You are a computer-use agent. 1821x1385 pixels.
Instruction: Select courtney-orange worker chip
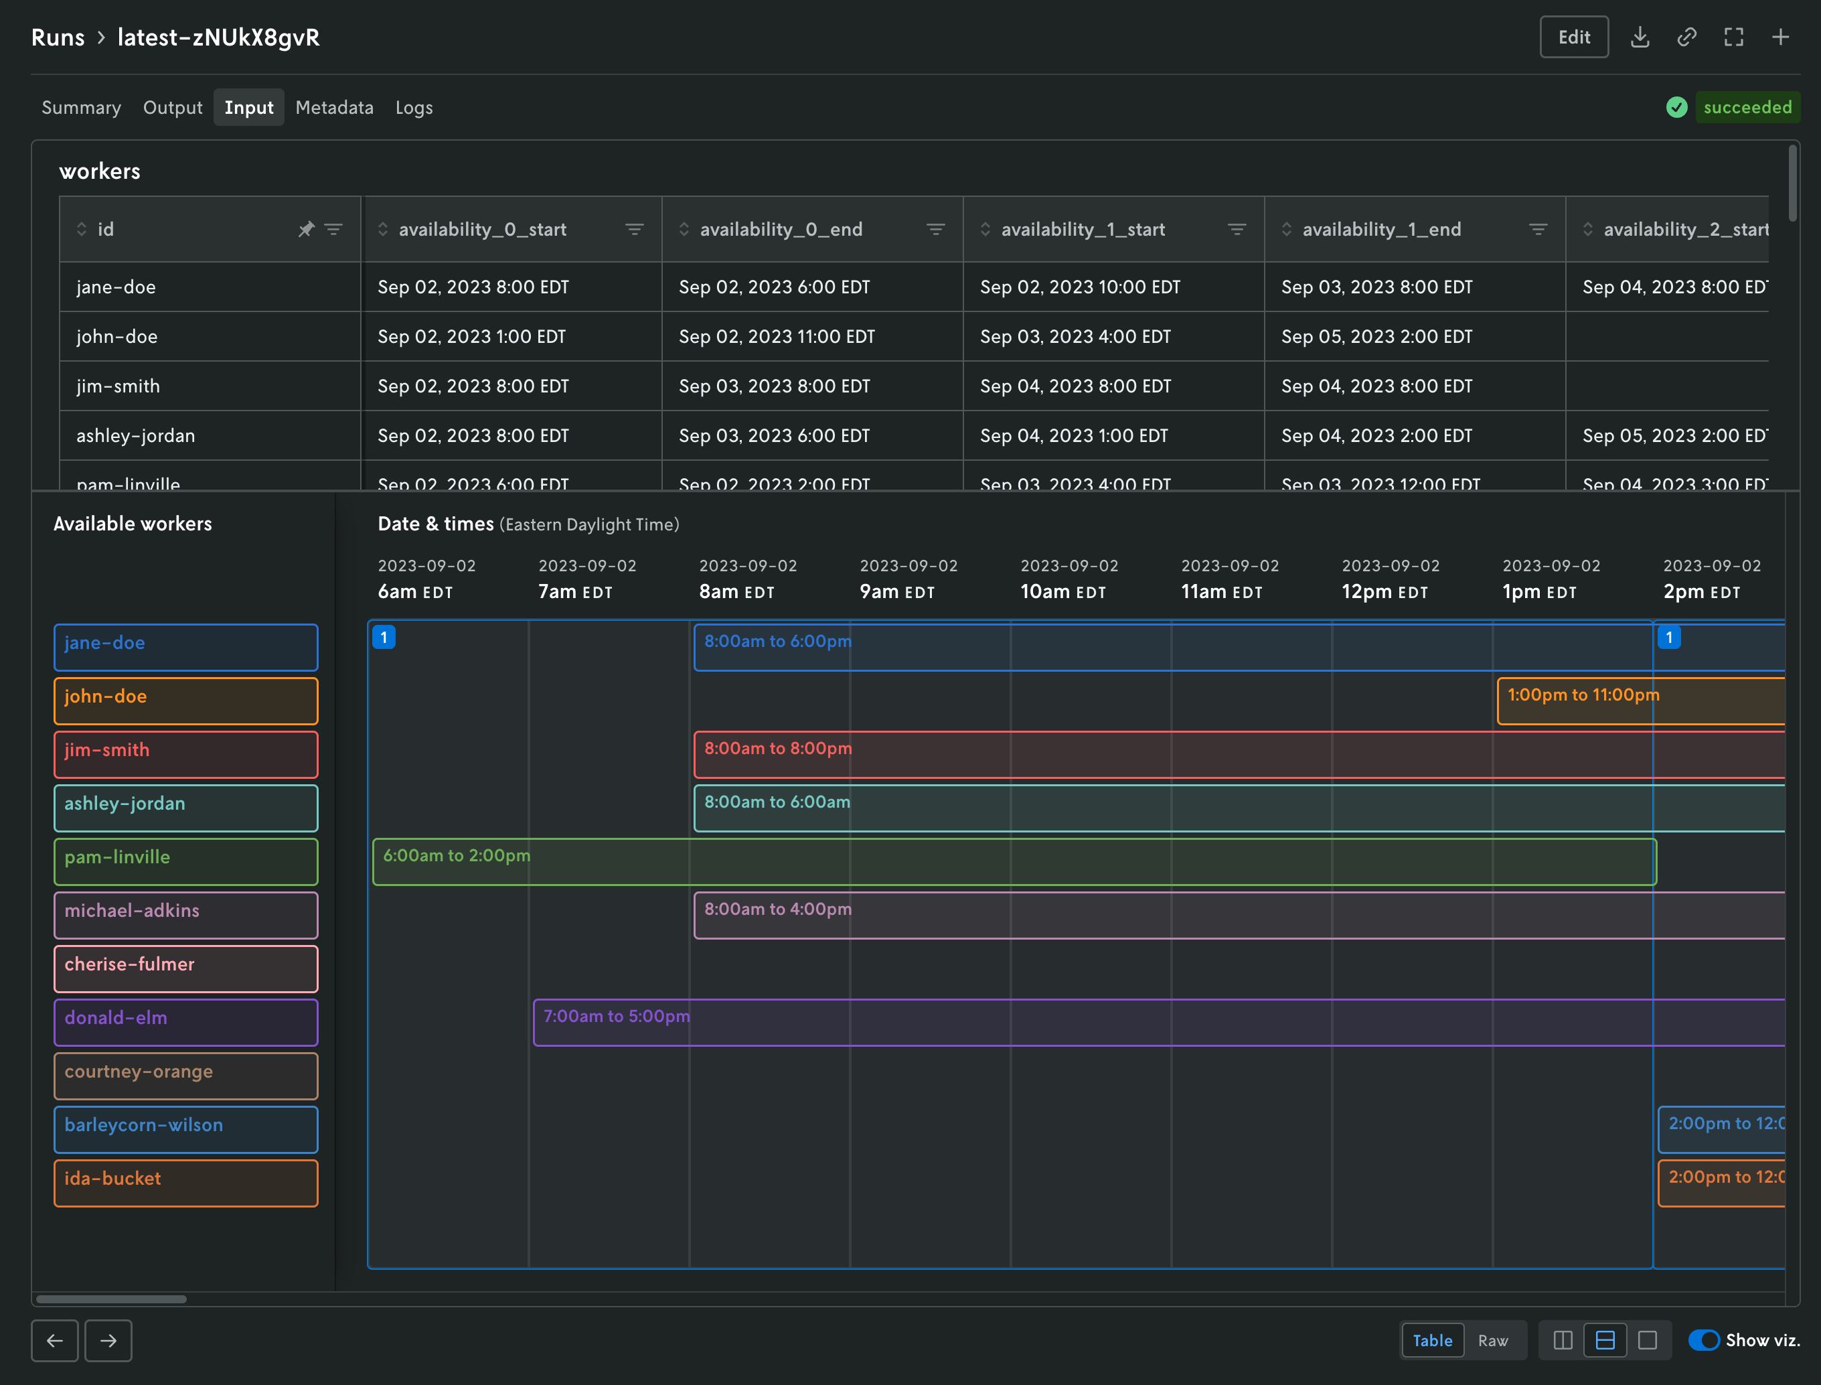tap(186, 1076)
